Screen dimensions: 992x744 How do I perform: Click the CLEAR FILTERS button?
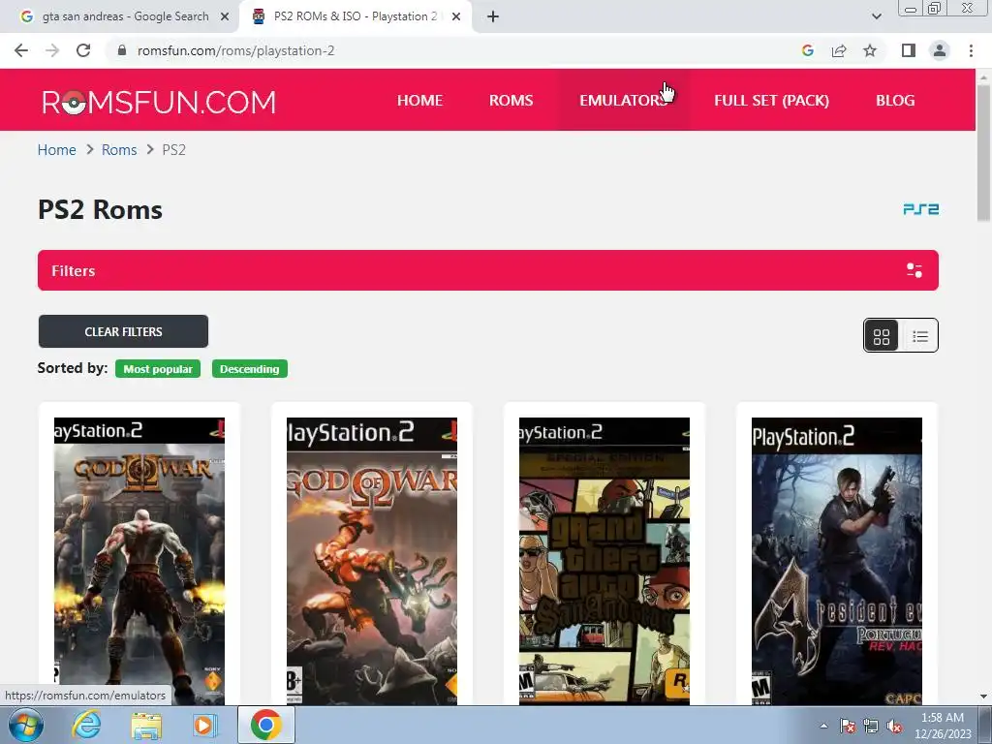pos(123,331)
